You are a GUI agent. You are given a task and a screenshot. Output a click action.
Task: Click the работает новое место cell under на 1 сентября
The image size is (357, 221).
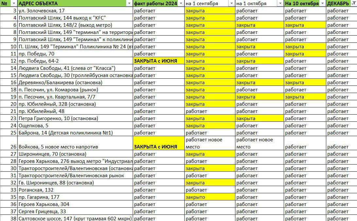coord(210,143)
